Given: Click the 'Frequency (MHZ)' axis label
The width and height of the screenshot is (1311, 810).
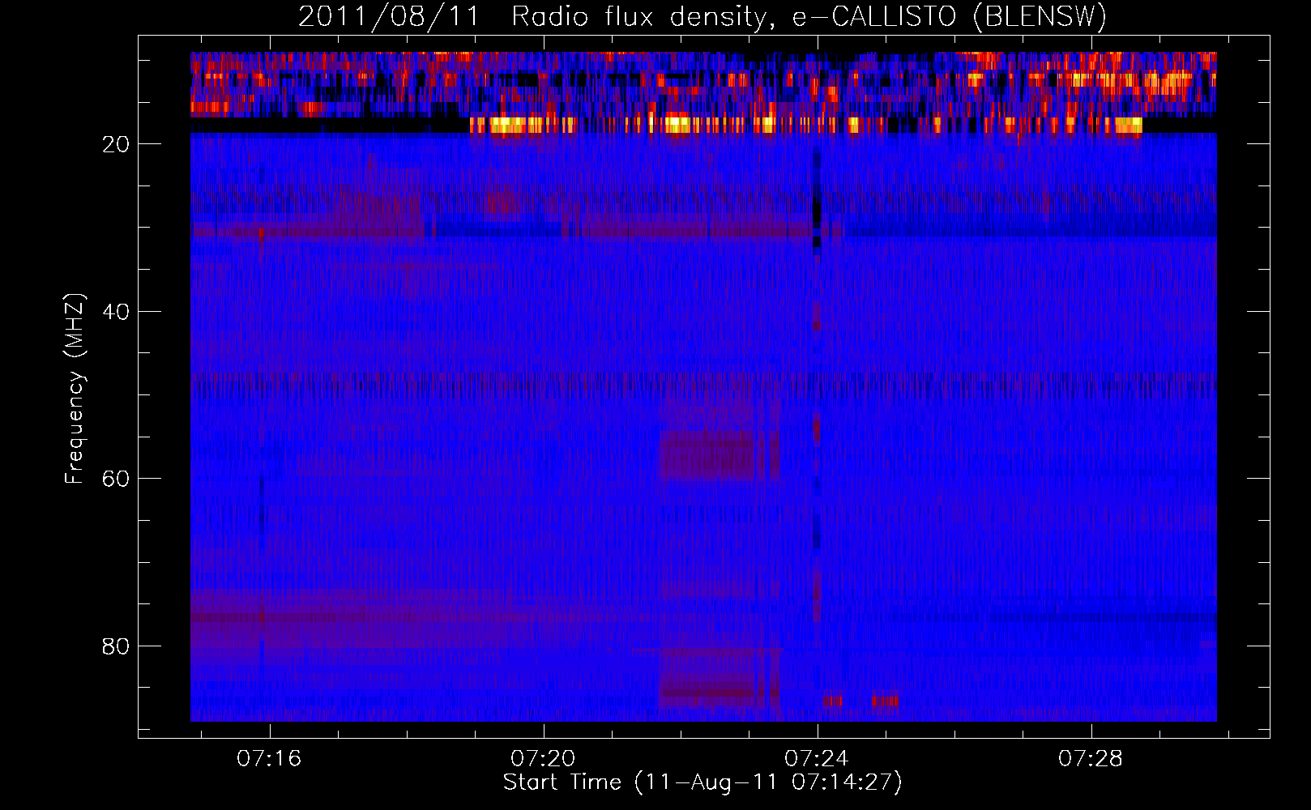Looking at the screenshot, I should [75, 389].
